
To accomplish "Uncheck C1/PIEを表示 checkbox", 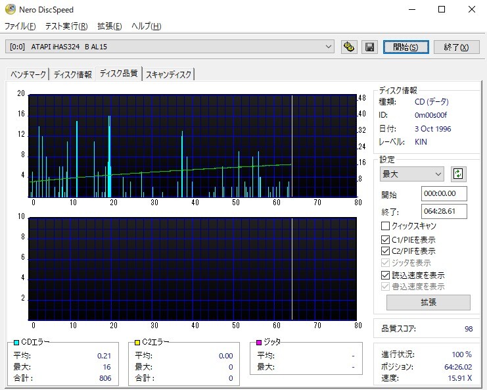I will (385, 239).
